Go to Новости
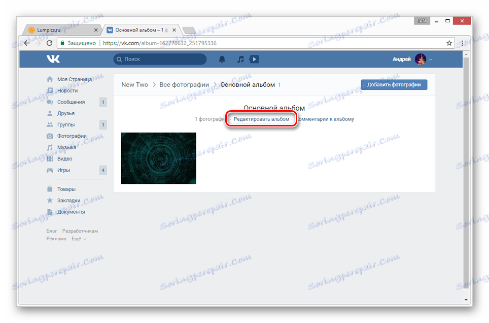489x323 pixels. 67,90
